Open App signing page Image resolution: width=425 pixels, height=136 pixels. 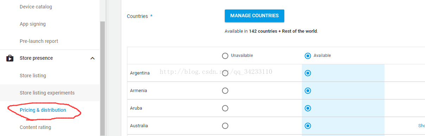tap(33, 24)
